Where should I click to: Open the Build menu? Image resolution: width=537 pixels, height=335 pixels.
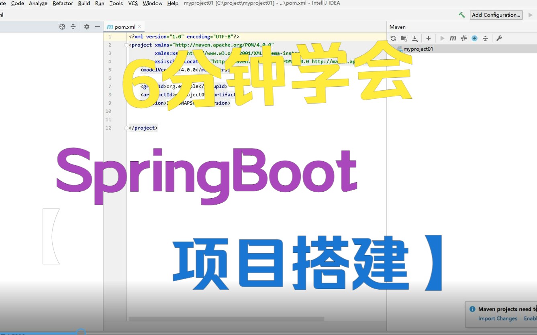[84, 3]
